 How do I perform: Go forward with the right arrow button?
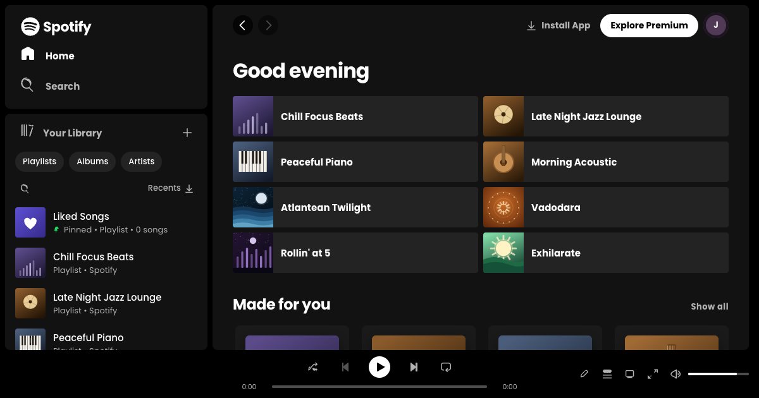(x=268, y=25)
